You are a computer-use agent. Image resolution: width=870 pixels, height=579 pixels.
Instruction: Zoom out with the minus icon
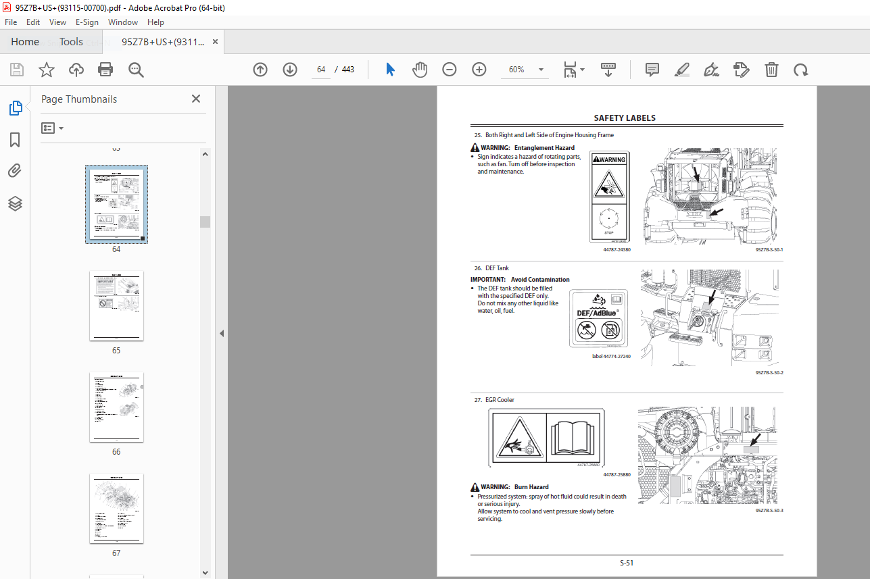(450, 70)
